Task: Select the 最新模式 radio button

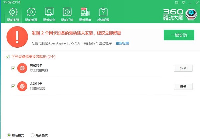Action: point(32,135)
